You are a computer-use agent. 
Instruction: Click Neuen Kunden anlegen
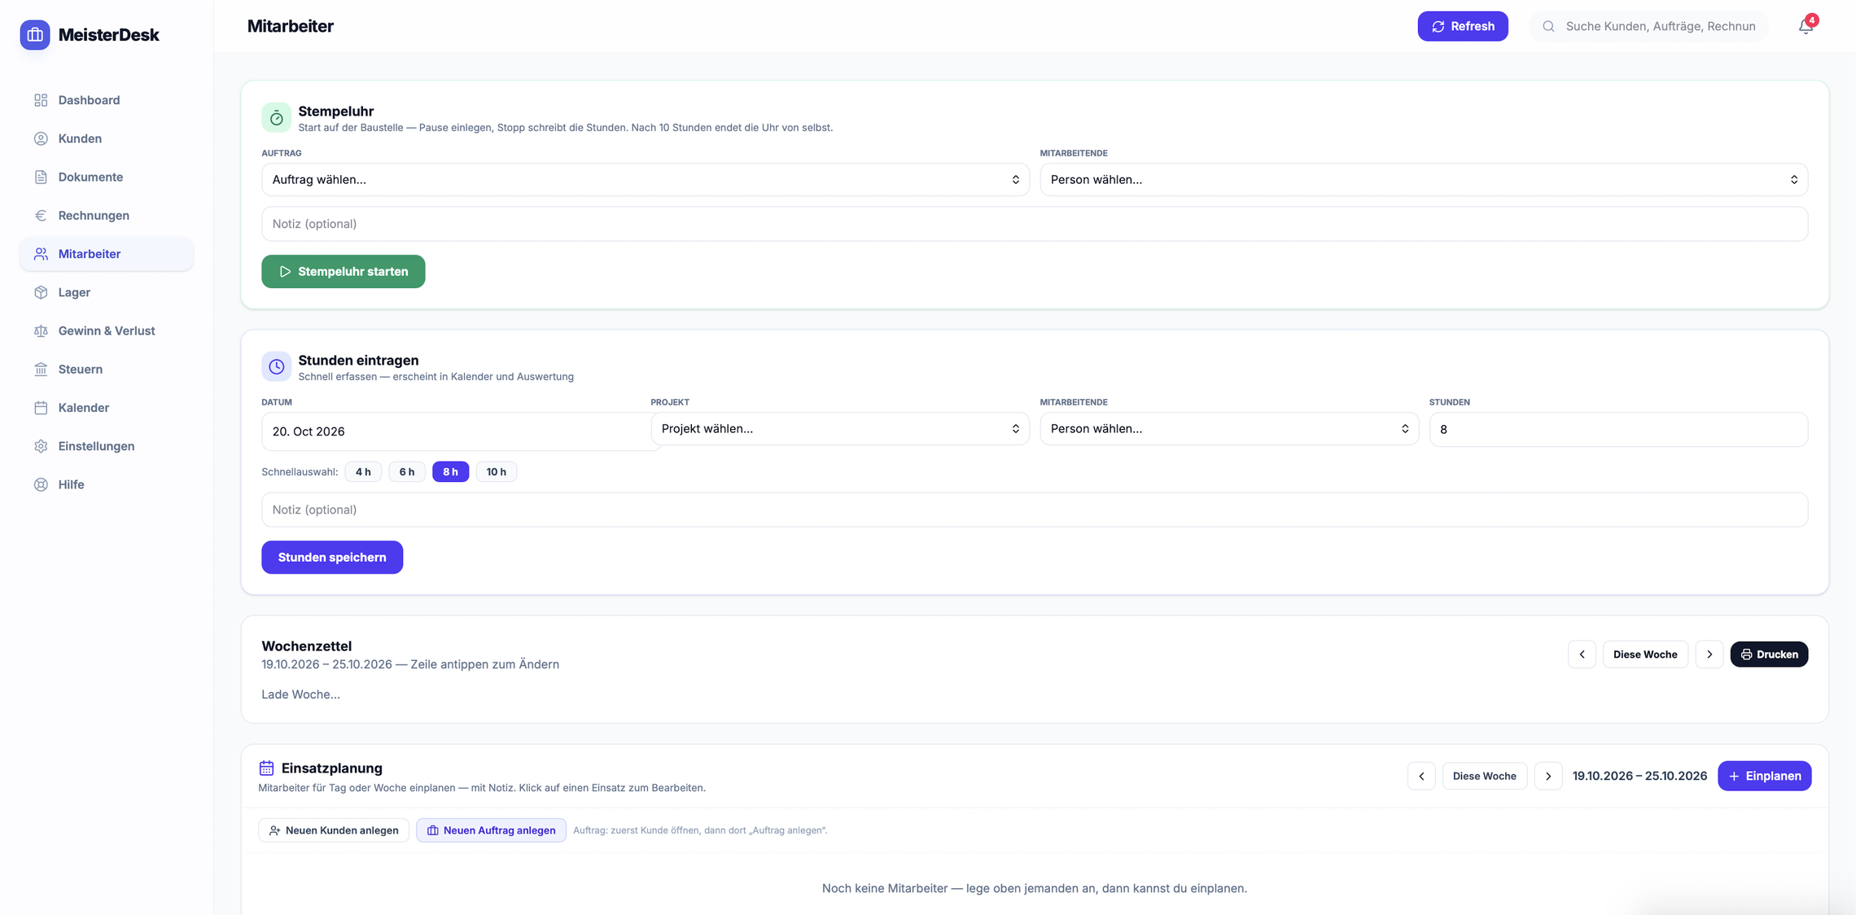[x=334, y=830]
